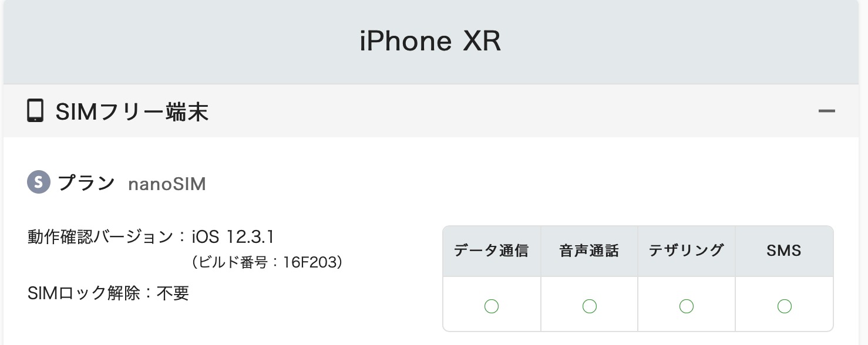Click the green circle under 音声通話
This screenshot has height=345, width=868.
pyautogui.click(x=589, y=306)
